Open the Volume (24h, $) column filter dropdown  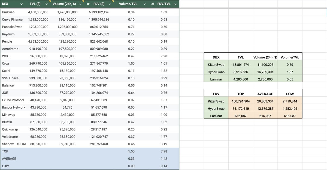[80, 4]
